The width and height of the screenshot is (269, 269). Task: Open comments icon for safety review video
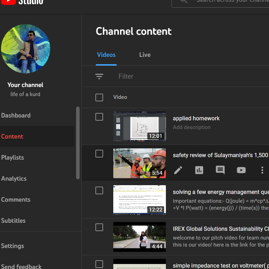[220, 170]
